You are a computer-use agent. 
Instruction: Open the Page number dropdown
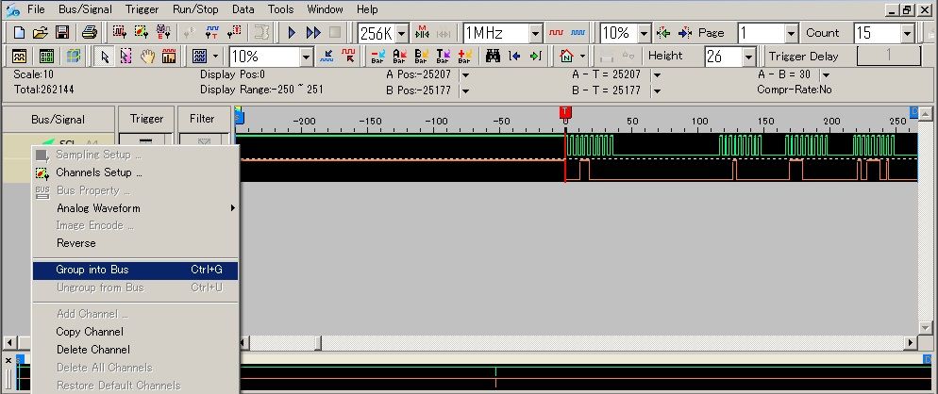pyautogui.click(x=792, y=33)
